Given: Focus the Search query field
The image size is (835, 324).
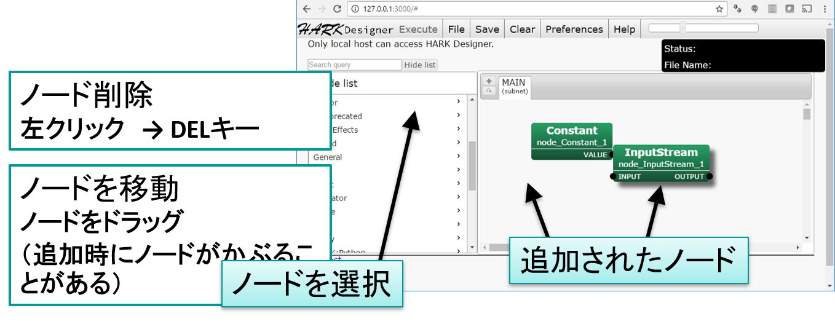Looking at the screenshot, I should (x=355, y=65).
